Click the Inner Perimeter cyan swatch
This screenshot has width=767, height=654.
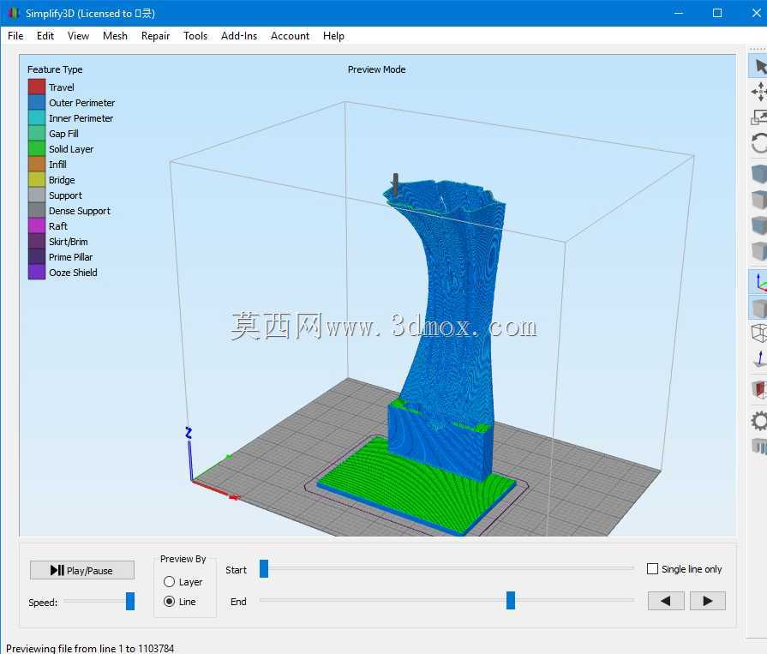coord(37,118)
